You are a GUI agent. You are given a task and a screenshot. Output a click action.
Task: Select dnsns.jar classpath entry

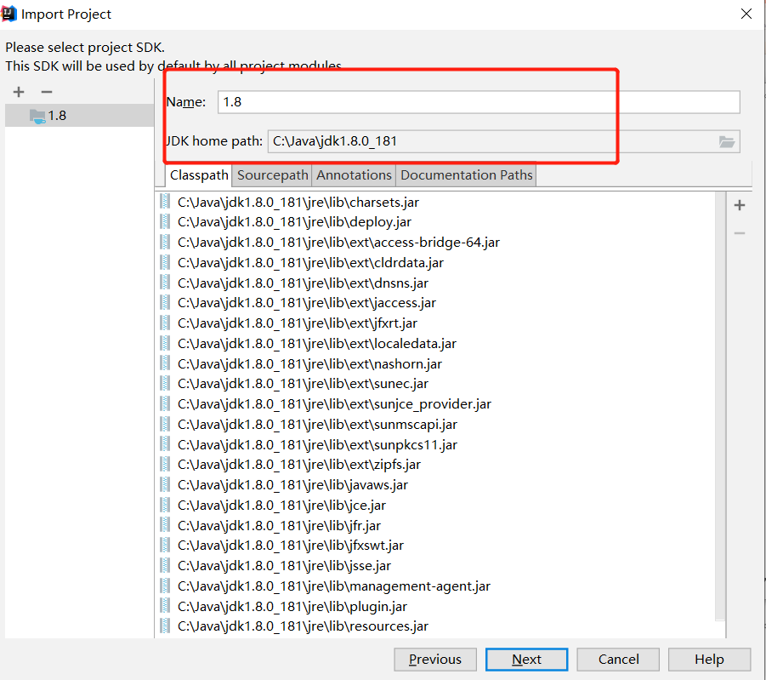click(303, 283)
